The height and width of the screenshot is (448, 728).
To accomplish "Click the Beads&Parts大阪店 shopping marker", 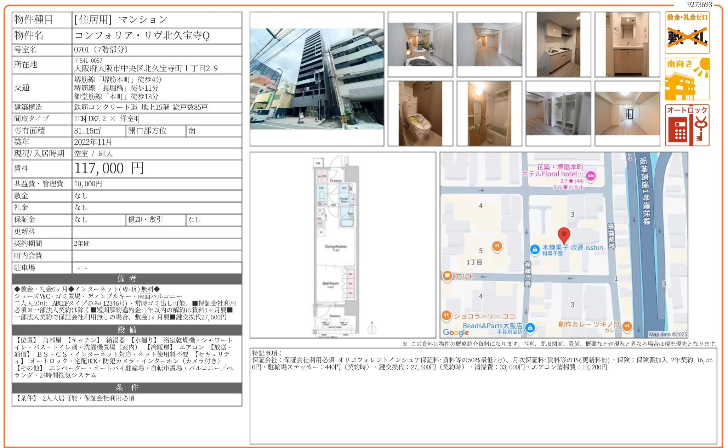I will tap(530, 328).
